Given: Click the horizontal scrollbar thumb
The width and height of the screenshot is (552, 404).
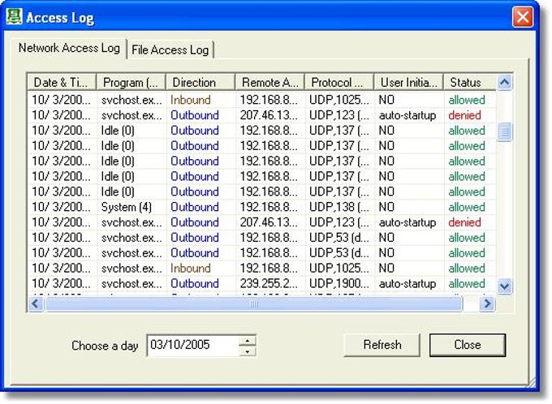Looking at the screenshot, I should (253, 303).
